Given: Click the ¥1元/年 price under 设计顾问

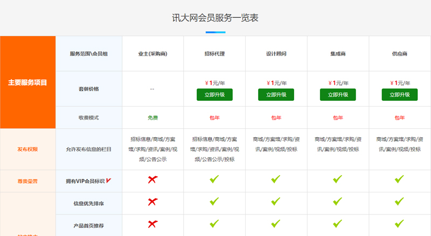Looking at the screenshot, I should click(276, 83).
